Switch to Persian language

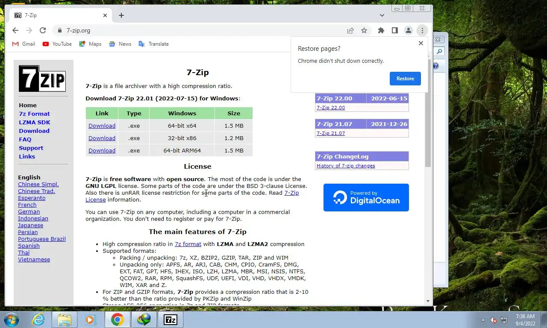(28, 232)
